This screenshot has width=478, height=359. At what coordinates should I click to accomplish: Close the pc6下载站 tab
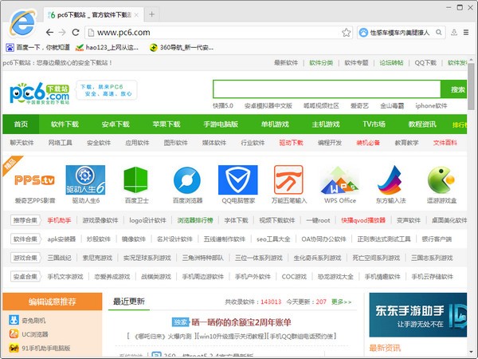tap(136, 15)
